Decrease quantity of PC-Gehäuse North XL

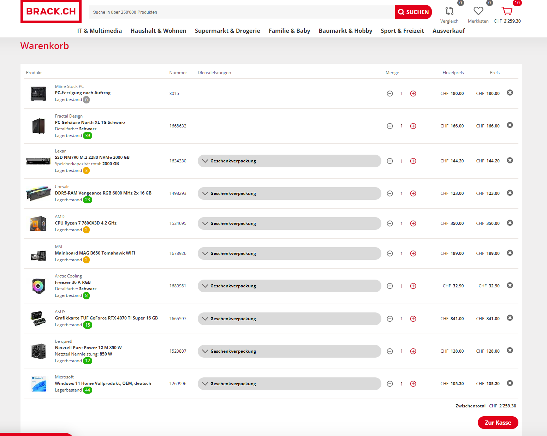click(390, 126)
